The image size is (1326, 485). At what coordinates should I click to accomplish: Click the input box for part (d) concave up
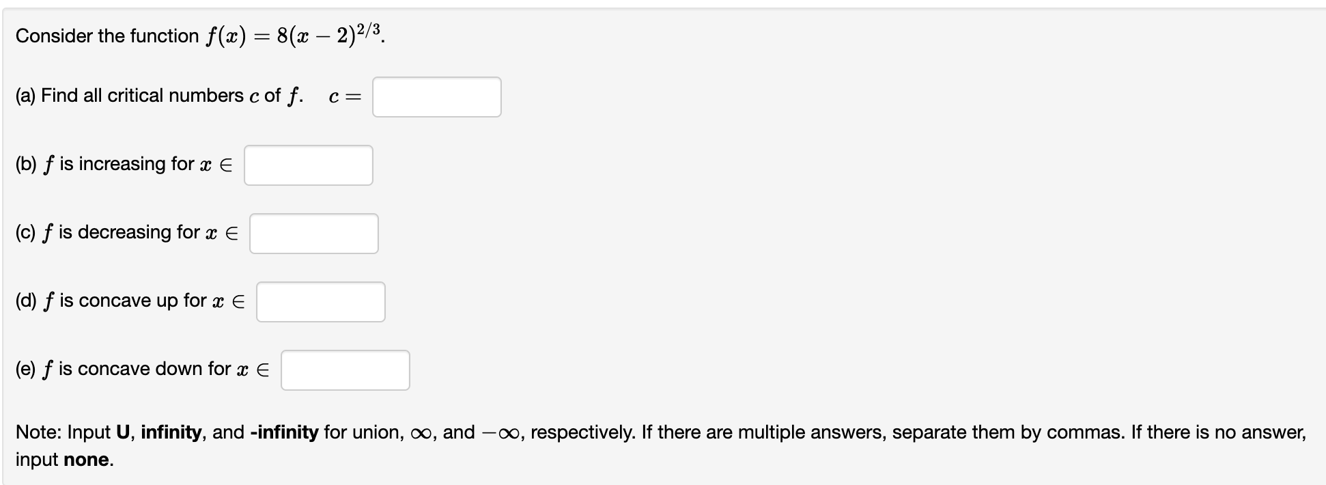321,301
